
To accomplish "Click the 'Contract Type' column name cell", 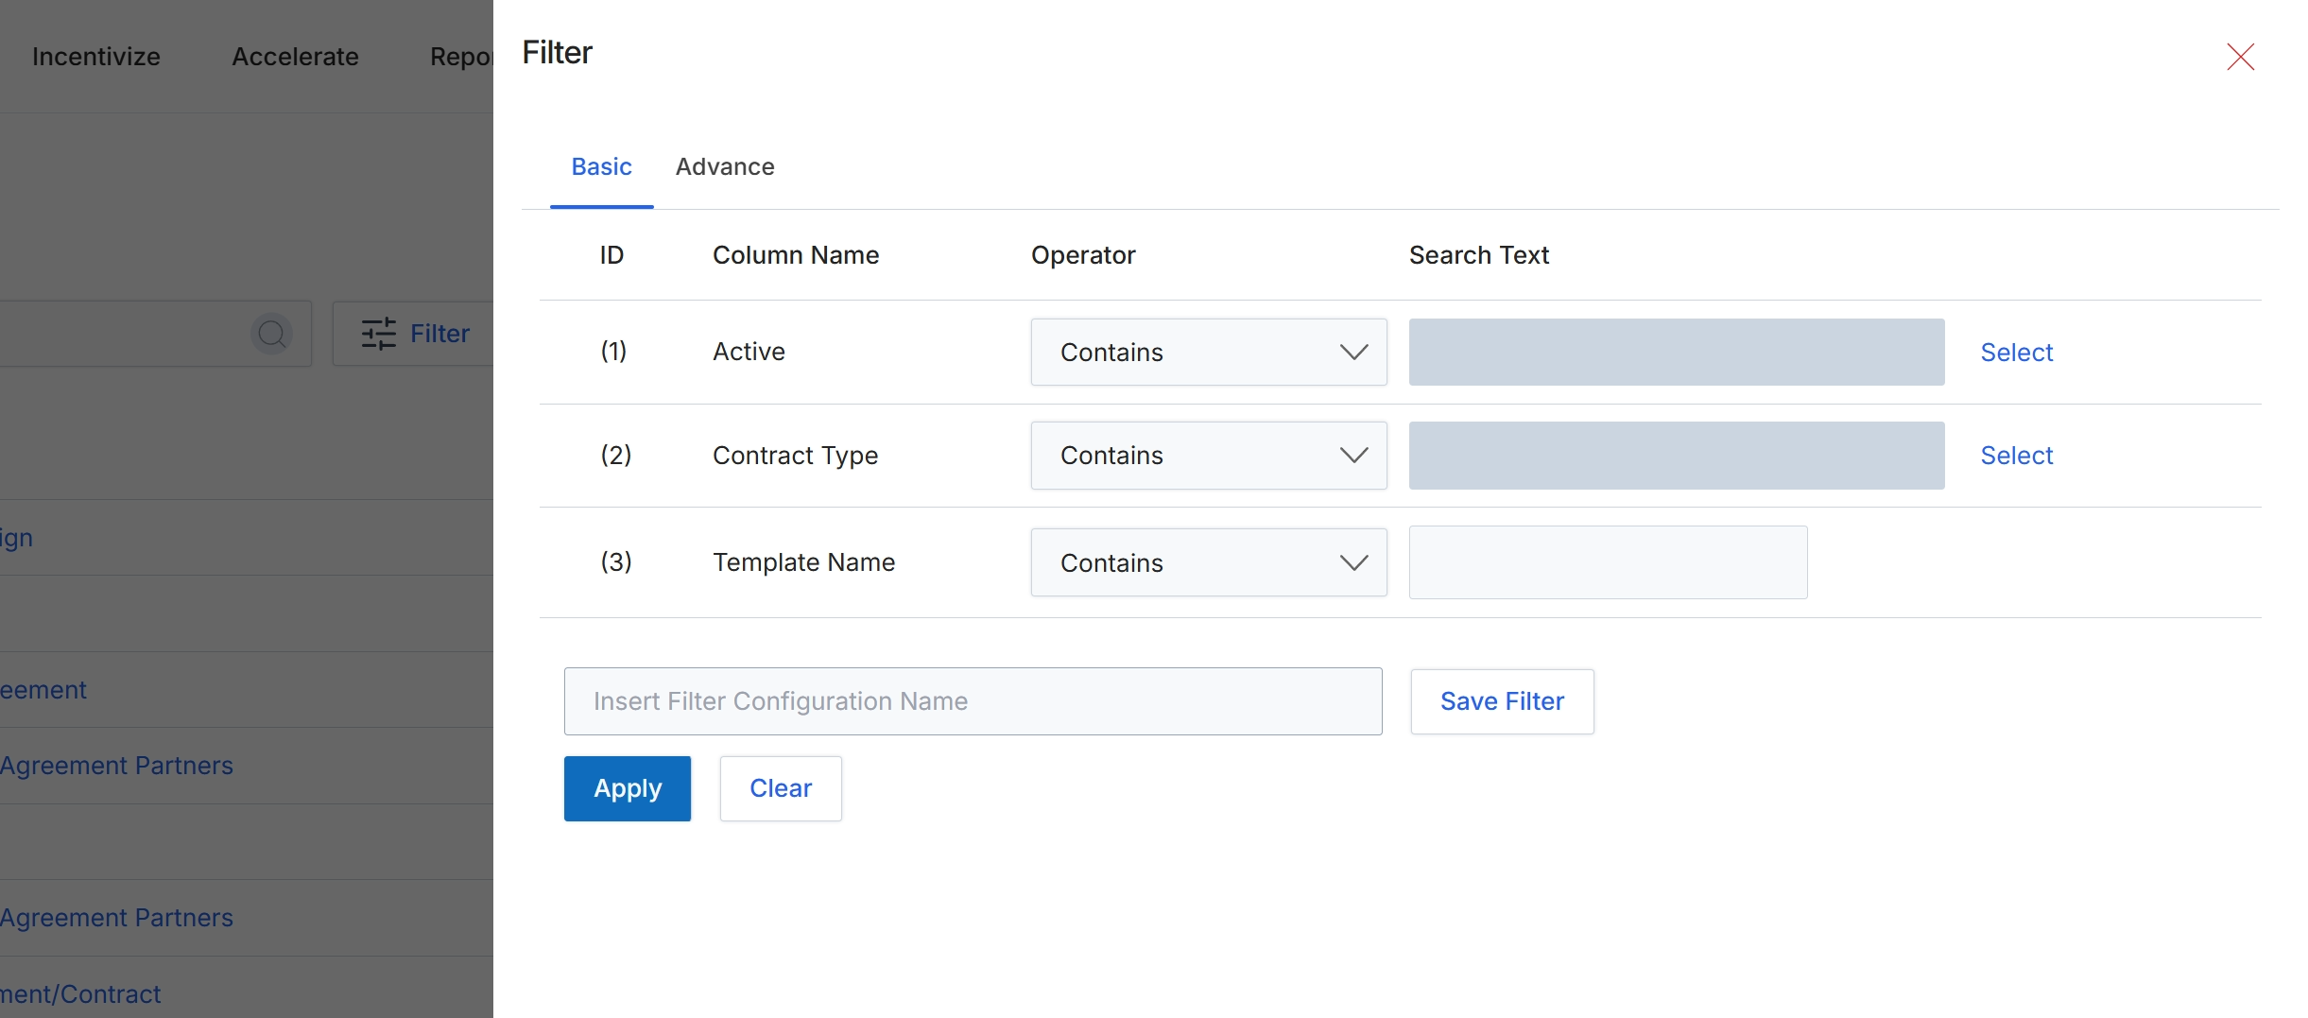I will click(795, 456).
